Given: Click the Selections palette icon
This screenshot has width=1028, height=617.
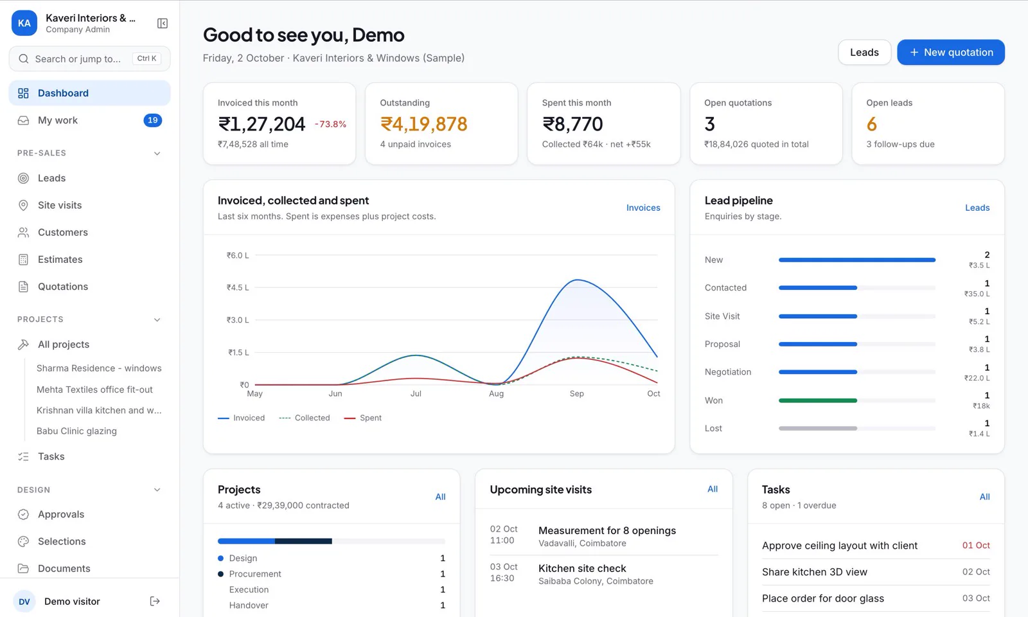Looking at the screenshot, I should pos(24,541).
